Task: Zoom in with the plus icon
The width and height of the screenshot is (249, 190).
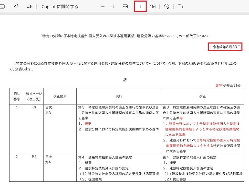Action: (x=114, y=6)
